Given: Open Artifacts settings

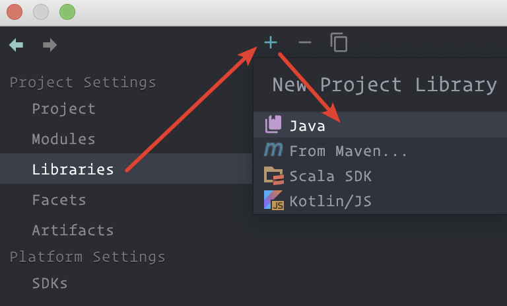Looking at the screenshot, I should point(73,230).
